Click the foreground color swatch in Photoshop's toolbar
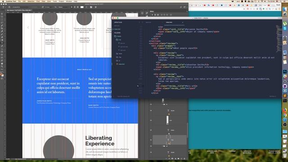 [1, 74]
